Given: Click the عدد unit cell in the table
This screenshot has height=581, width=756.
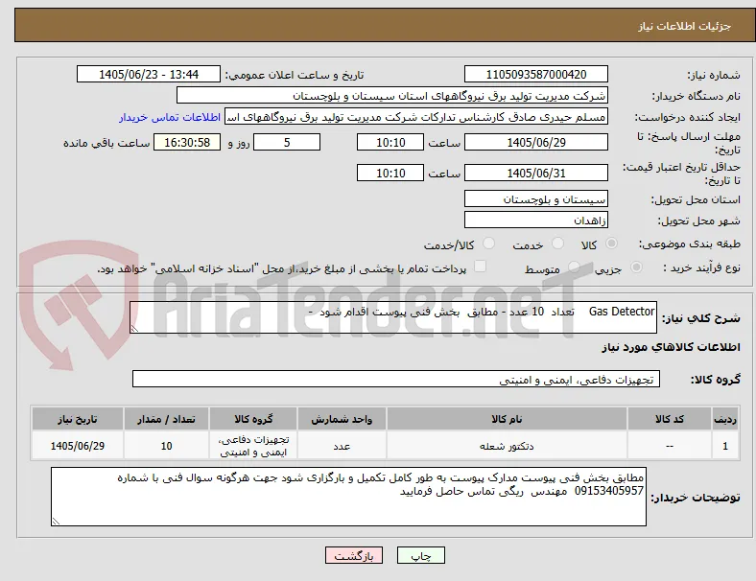Looking at the screenshot, I should point(342,446).
